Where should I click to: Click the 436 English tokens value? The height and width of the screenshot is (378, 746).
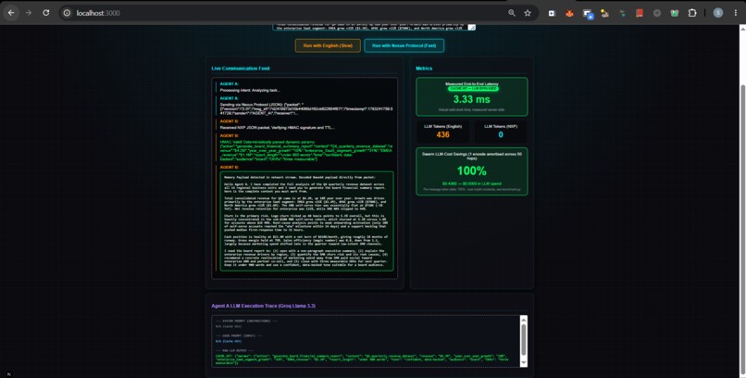click(x=443, y=134)
